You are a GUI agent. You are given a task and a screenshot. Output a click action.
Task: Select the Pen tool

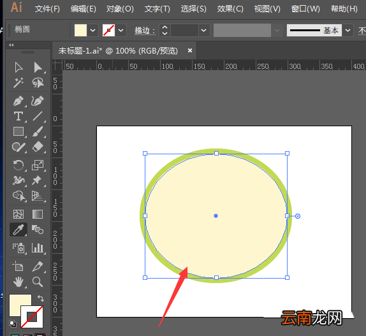pos(18,101)
